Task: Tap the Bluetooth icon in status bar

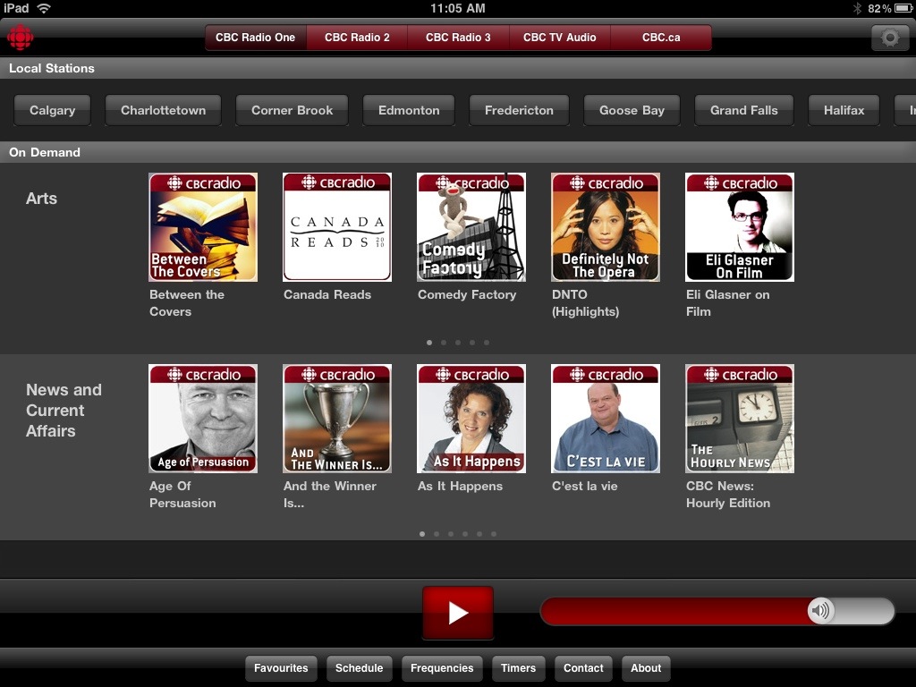Action: pyautogui.click(x=858, y=8)
